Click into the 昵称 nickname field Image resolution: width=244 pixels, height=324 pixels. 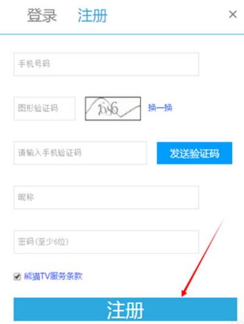tap(106, 197)
